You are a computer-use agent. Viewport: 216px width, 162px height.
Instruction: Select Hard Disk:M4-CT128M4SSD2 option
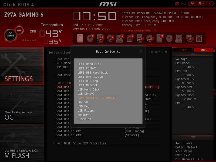click(x=98, y=98)
